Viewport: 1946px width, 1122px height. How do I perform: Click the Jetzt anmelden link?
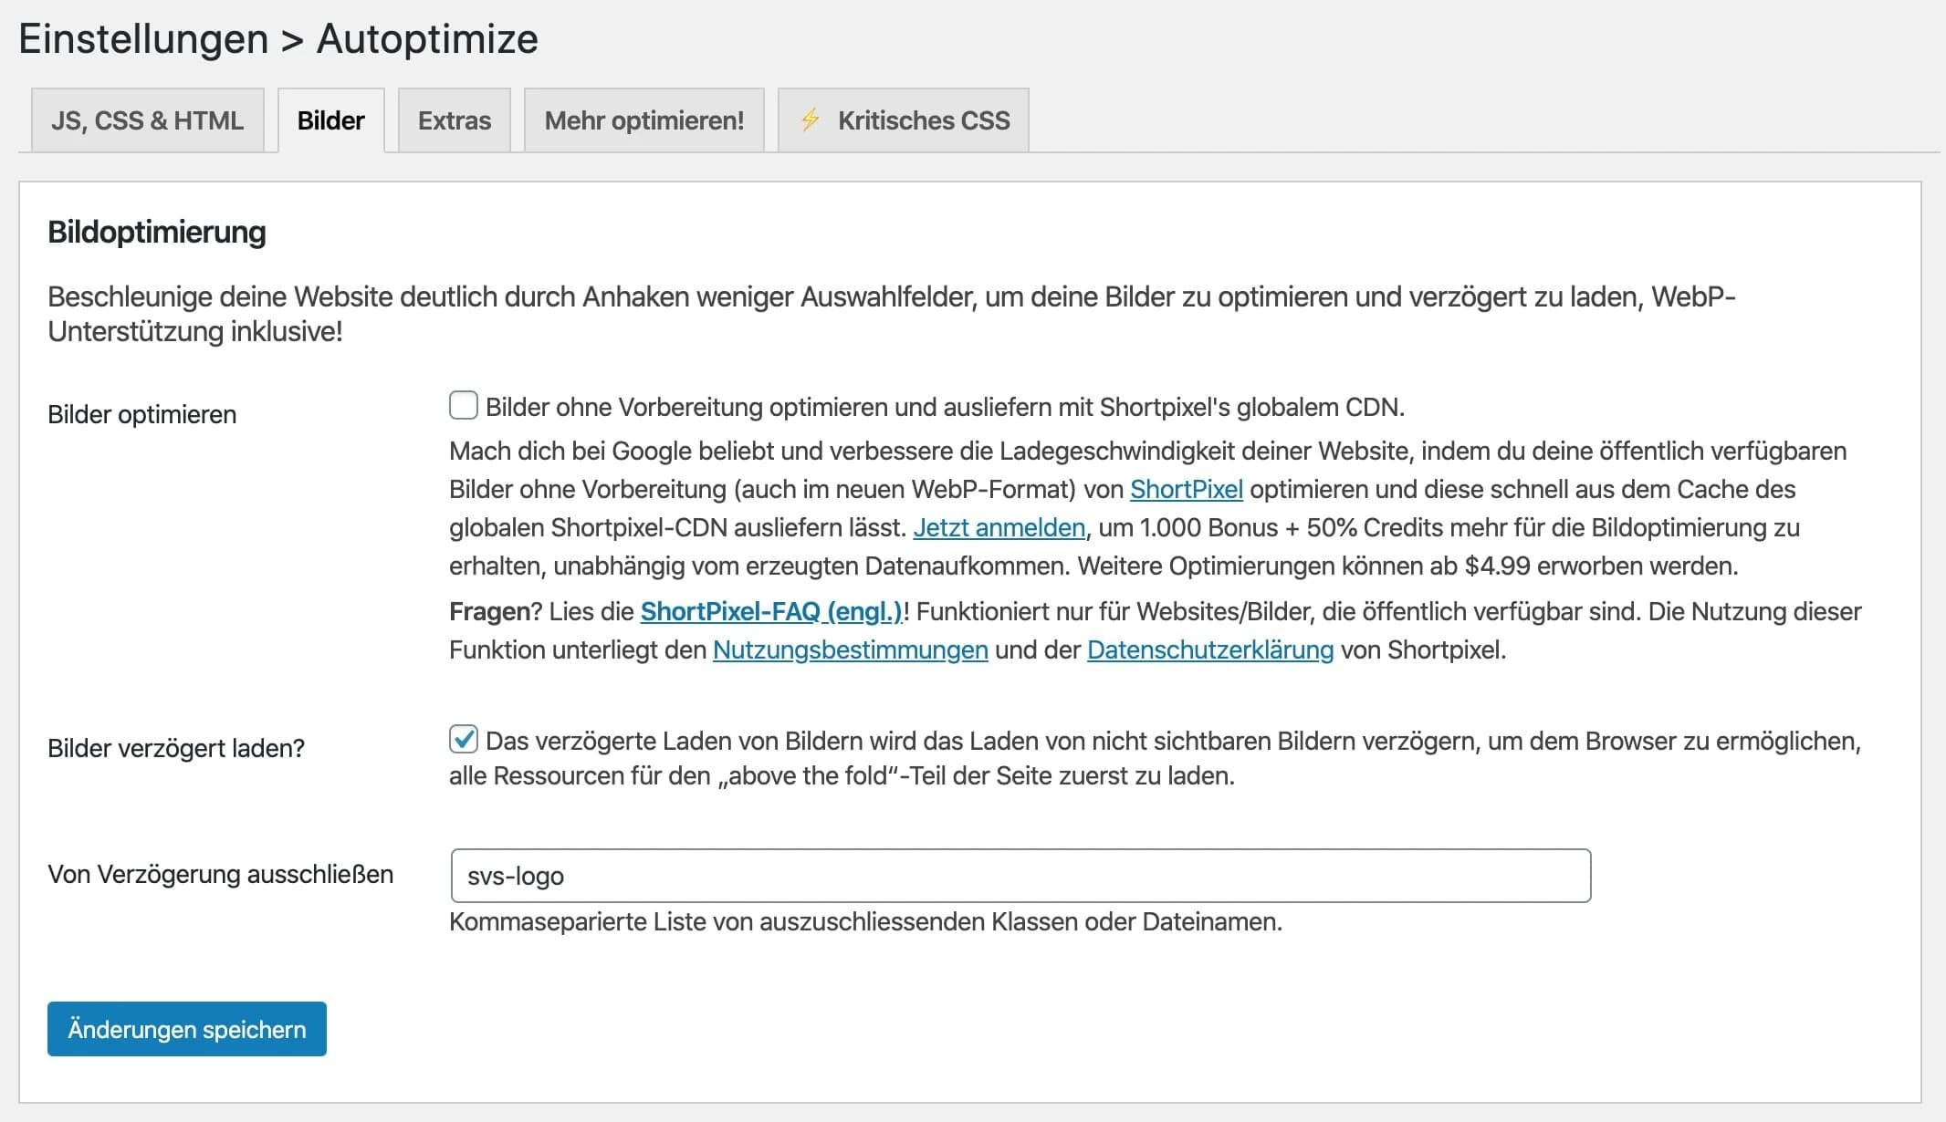click(998, 527)
